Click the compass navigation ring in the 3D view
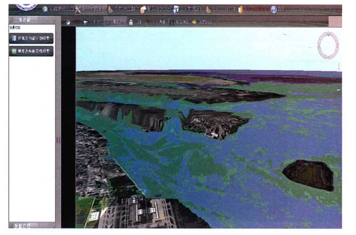Screen dimensions: 356x235 [x=328, y=46]
